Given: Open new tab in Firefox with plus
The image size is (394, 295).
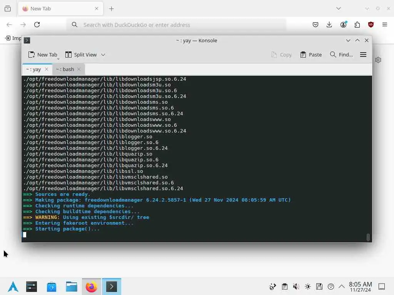Looking at the screenshot, I should [x=111, y=9].
